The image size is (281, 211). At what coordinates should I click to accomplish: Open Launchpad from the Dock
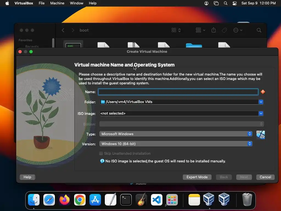pos(172,200)
